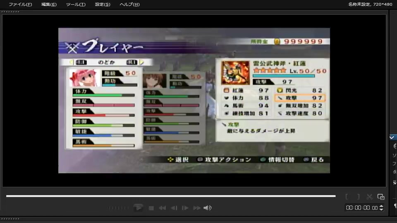Click the blue checkmark expander on the right panel
This screenshot has width=397, height=223.
(x=392, y=137)
